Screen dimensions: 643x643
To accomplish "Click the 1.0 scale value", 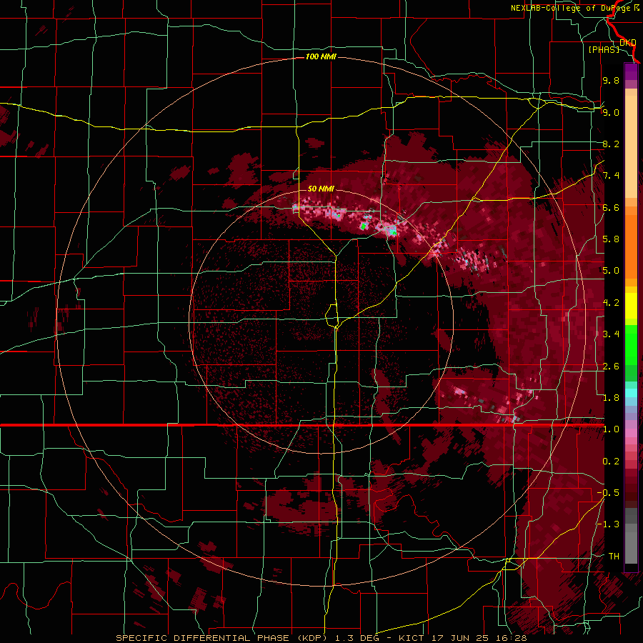I will coord(611,429).
